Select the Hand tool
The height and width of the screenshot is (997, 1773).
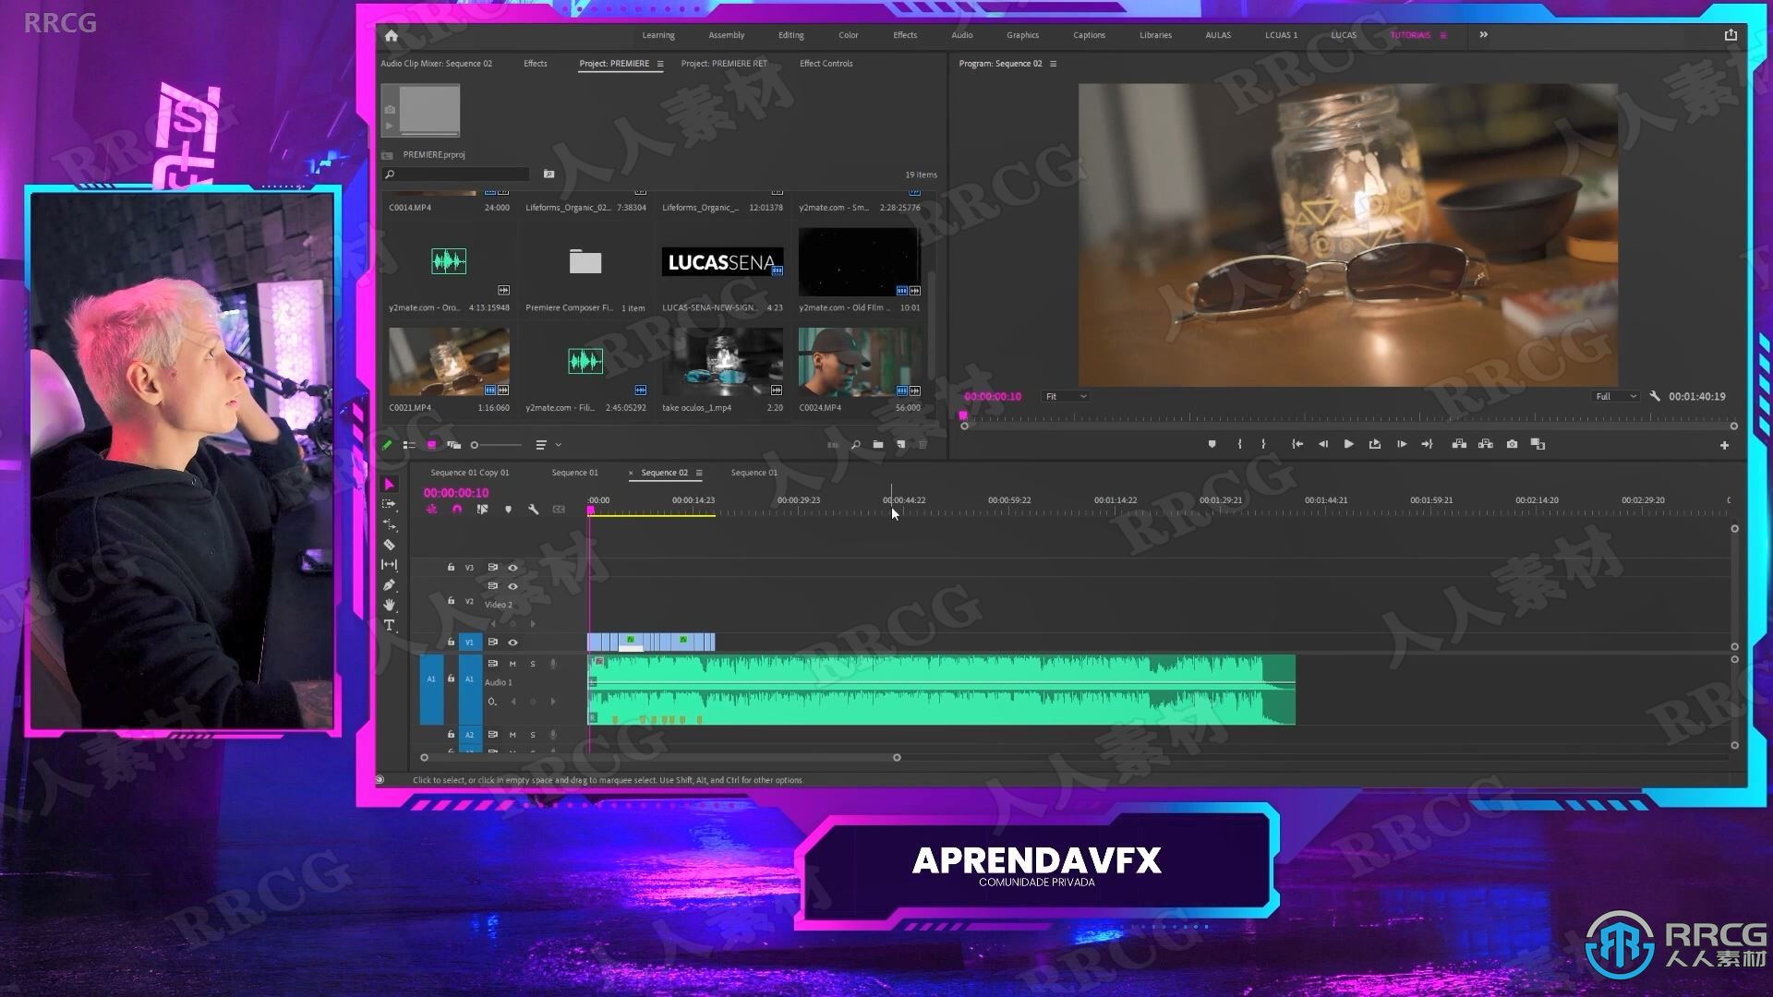click(x=389, y=605)
